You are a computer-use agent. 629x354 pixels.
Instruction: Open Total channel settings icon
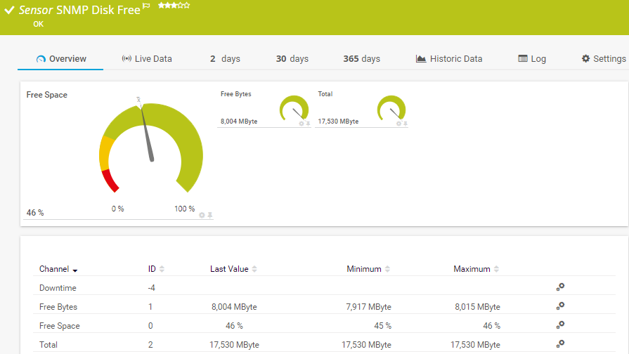560,343
